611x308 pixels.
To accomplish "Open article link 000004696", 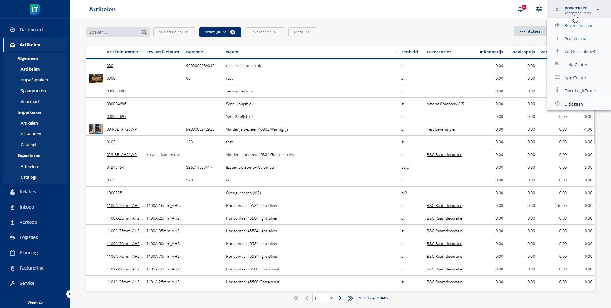I will (116, 104).
